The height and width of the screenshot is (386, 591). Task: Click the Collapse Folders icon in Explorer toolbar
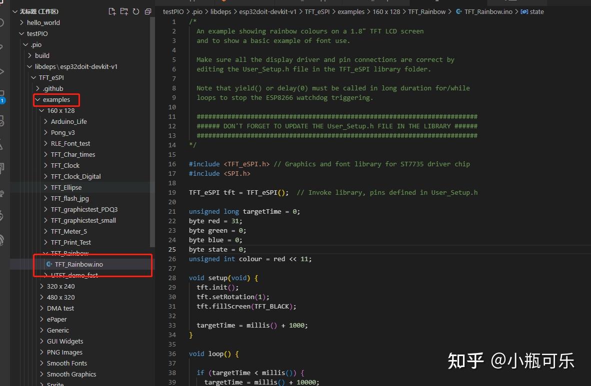(147, 11)
